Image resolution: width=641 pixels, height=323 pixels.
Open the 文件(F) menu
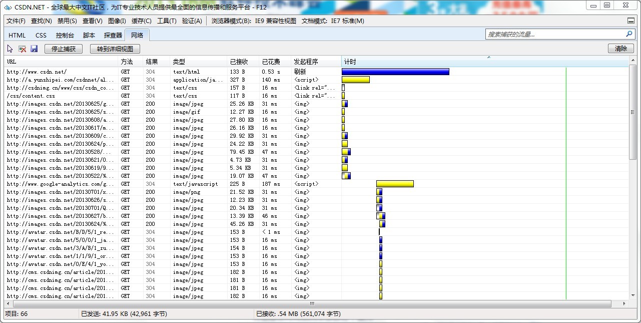(x=16, y=21)
